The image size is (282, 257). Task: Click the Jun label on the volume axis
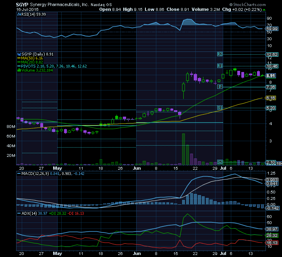point(137,168)
